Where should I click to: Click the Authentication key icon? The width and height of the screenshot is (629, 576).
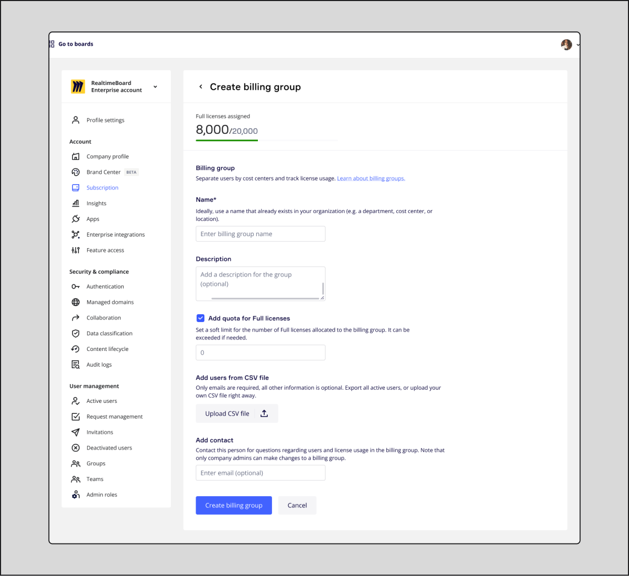tap(75, 286)
